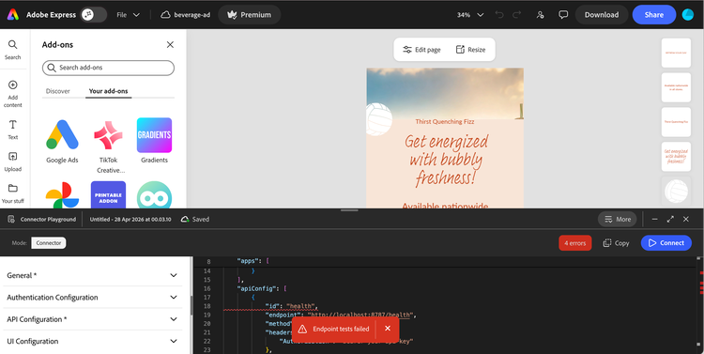Click Add content in sidebar
The image size is (704, 354).
12,94
